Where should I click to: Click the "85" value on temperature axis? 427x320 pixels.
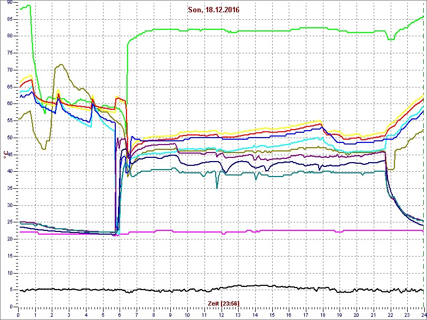pyautogui.click(x=10, y=19)
